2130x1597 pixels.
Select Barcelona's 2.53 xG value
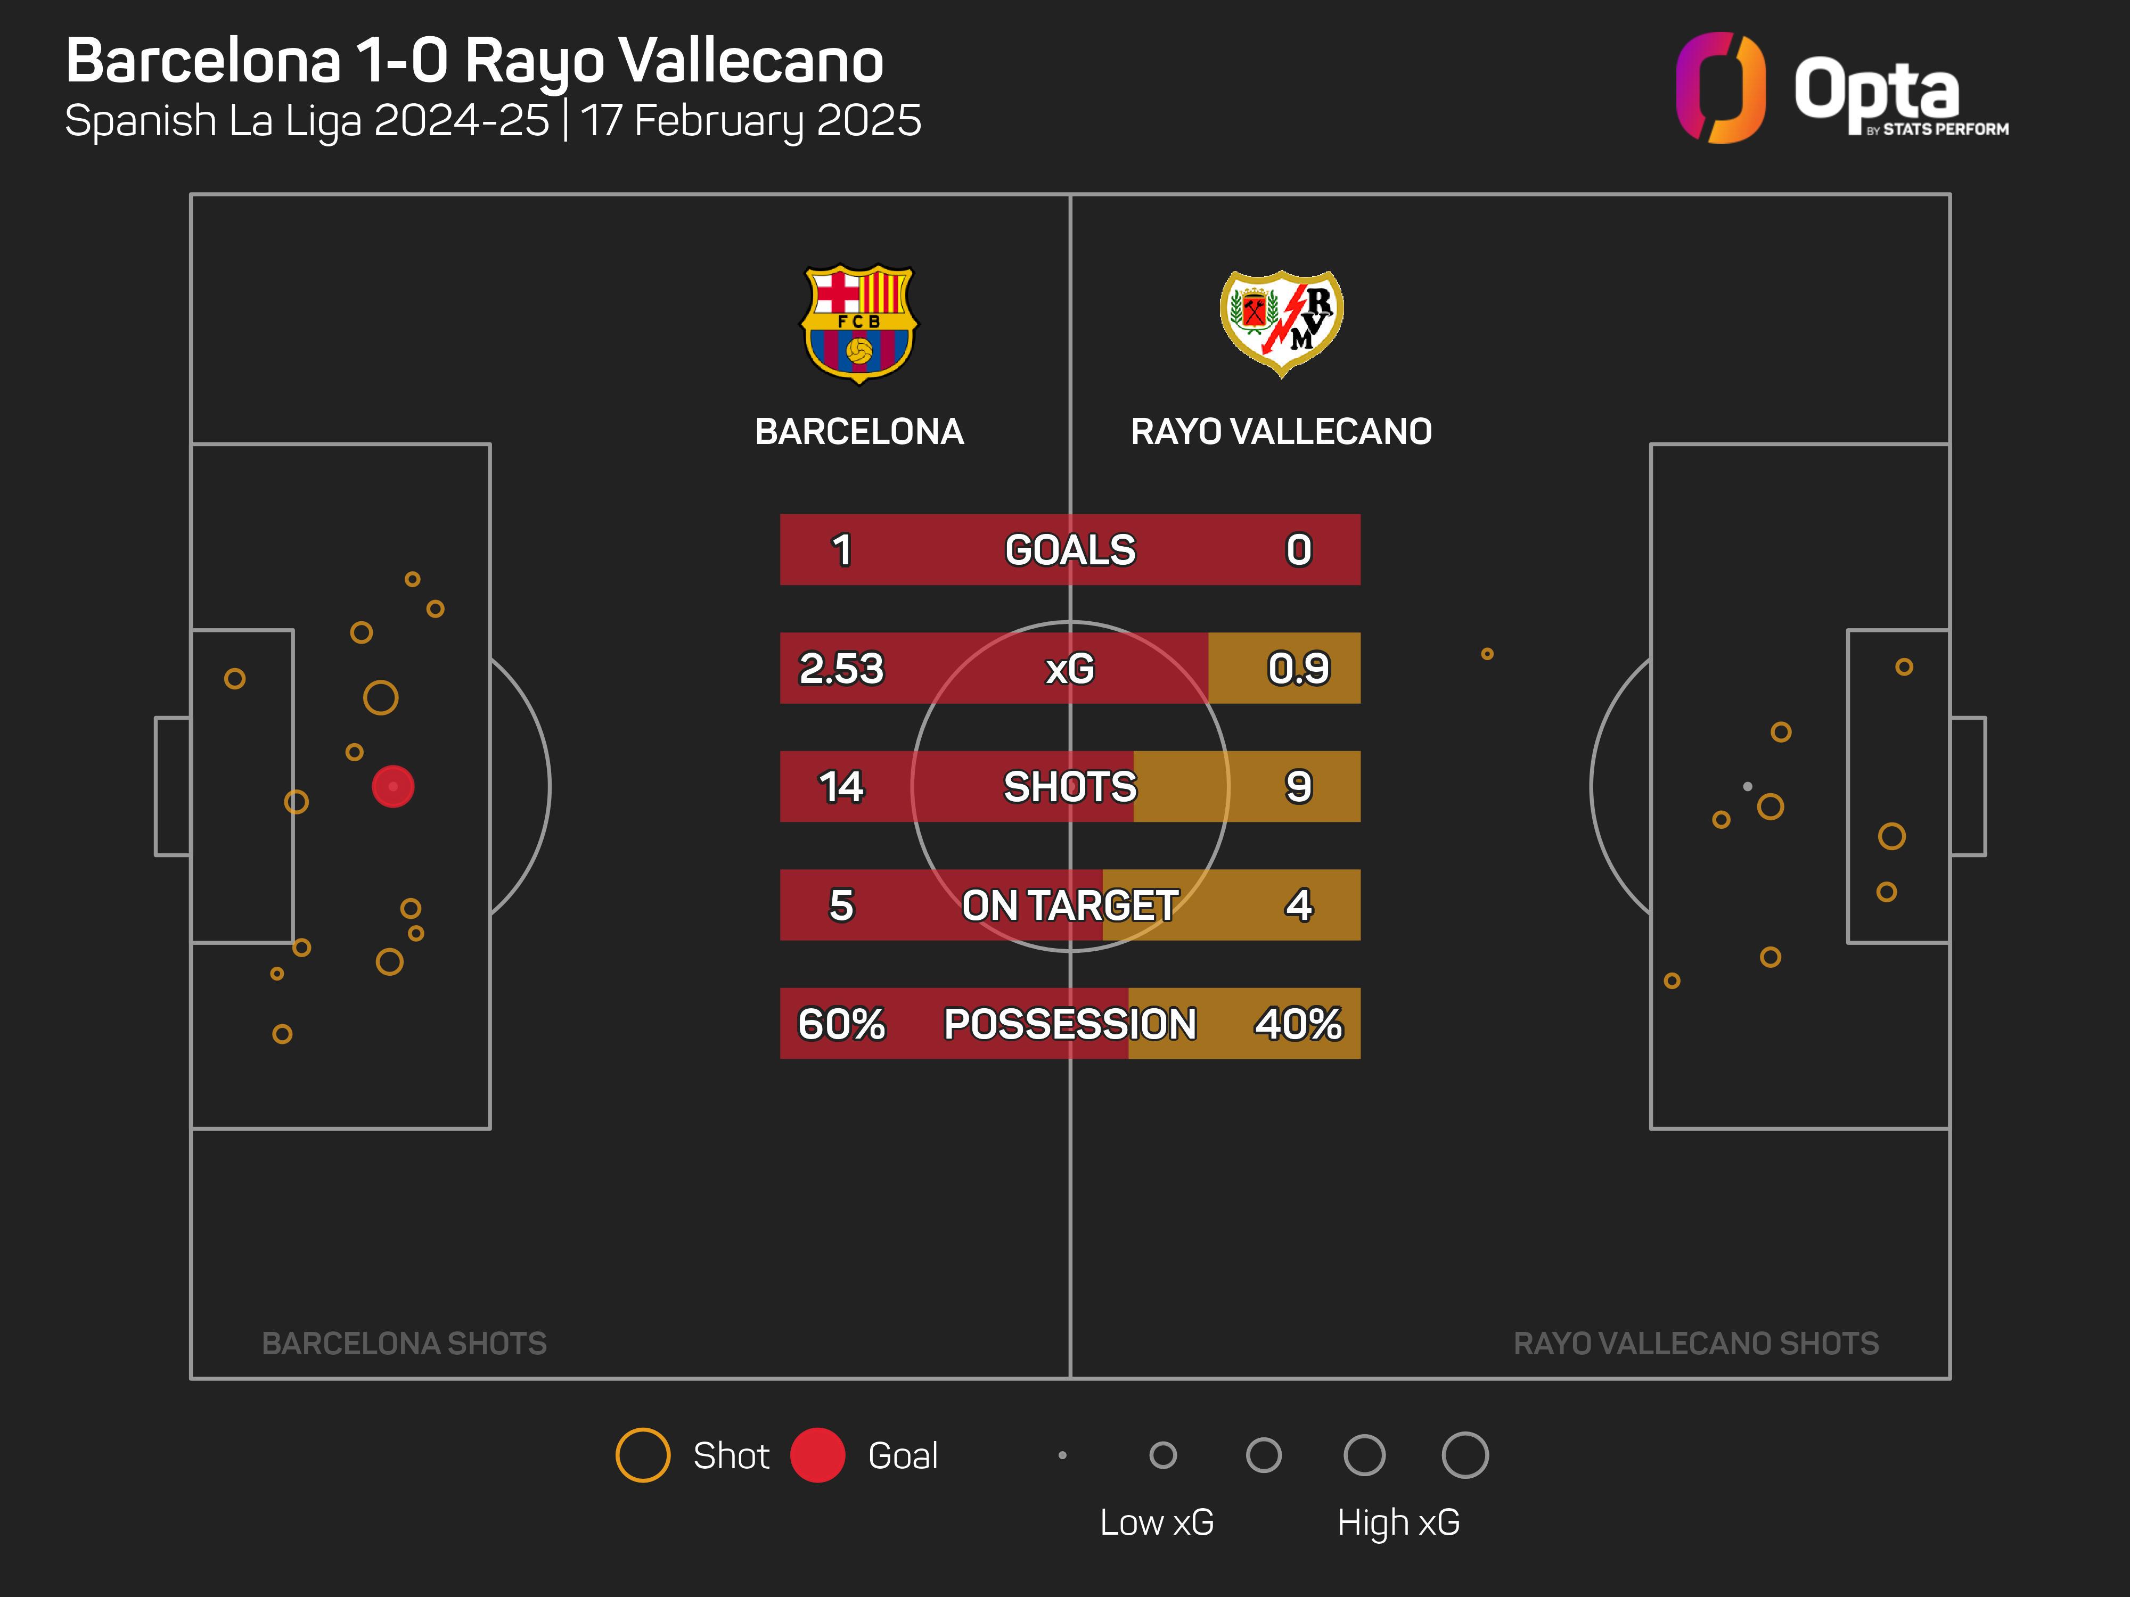(841, 668)
